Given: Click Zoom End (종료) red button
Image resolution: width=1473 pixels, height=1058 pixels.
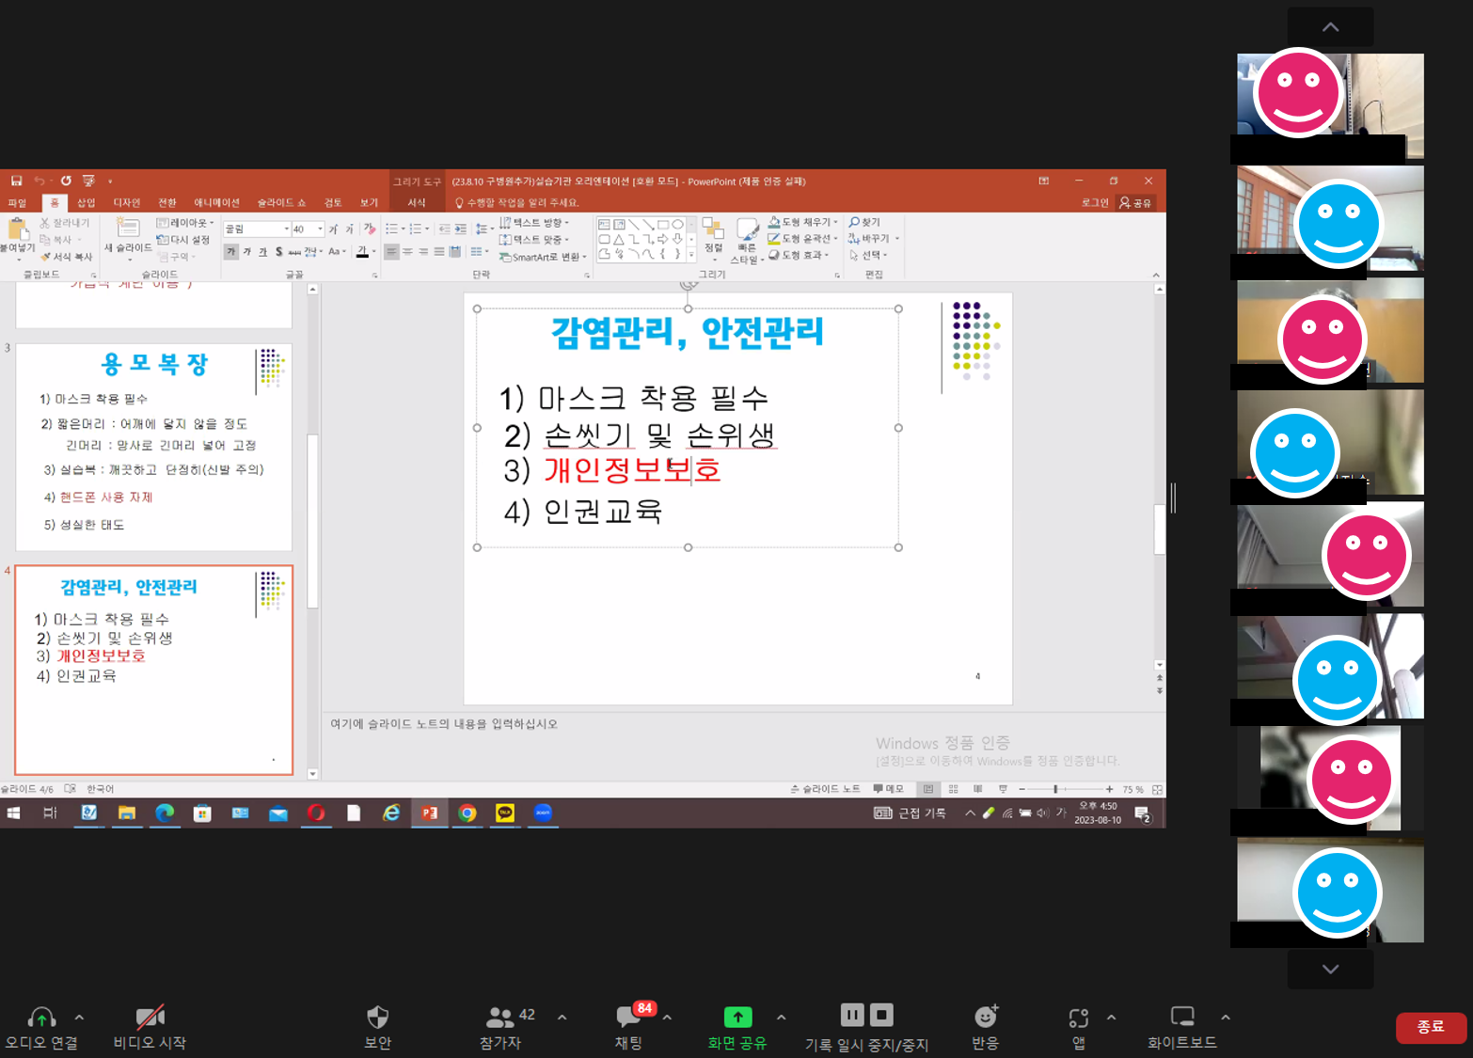Looking at the screenshot, I should pyautogui.click(x=1431, y=1027).
